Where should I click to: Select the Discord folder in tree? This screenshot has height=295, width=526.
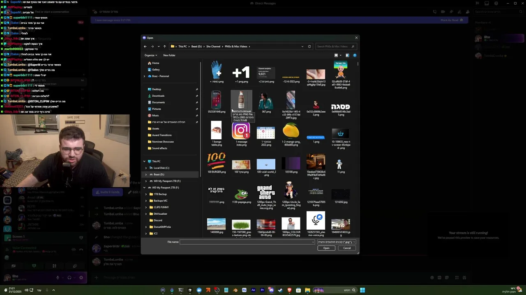coord(158,220)
